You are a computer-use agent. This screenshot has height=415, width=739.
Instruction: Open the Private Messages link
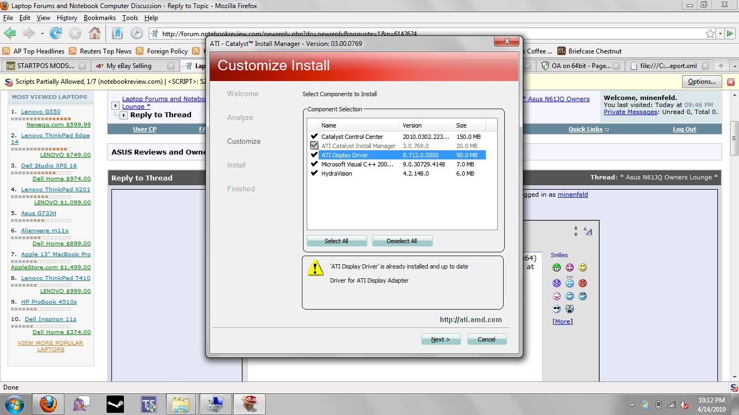coord(630,112)
